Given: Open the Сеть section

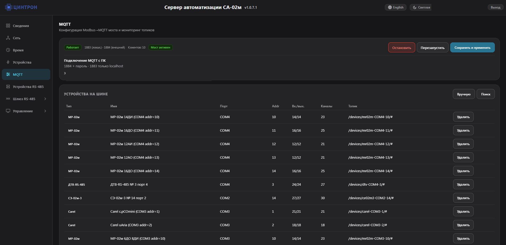Looking at the screenshot, I should tap(26, 38).
